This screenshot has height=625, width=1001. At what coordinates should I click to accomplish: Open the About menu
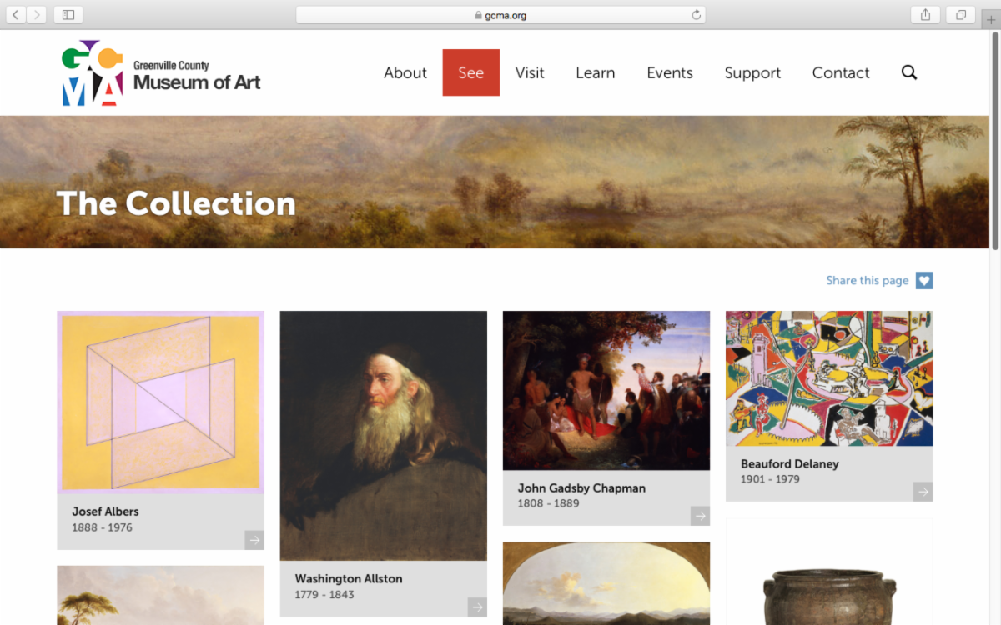(x=405, y=72)
